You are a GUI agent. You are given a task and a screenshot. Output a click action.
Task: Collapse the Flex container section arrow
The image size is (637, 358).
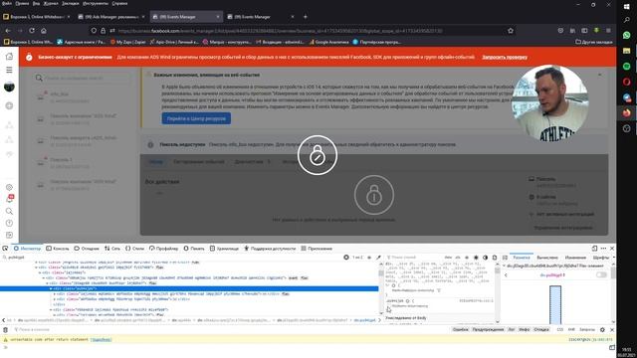505,266
